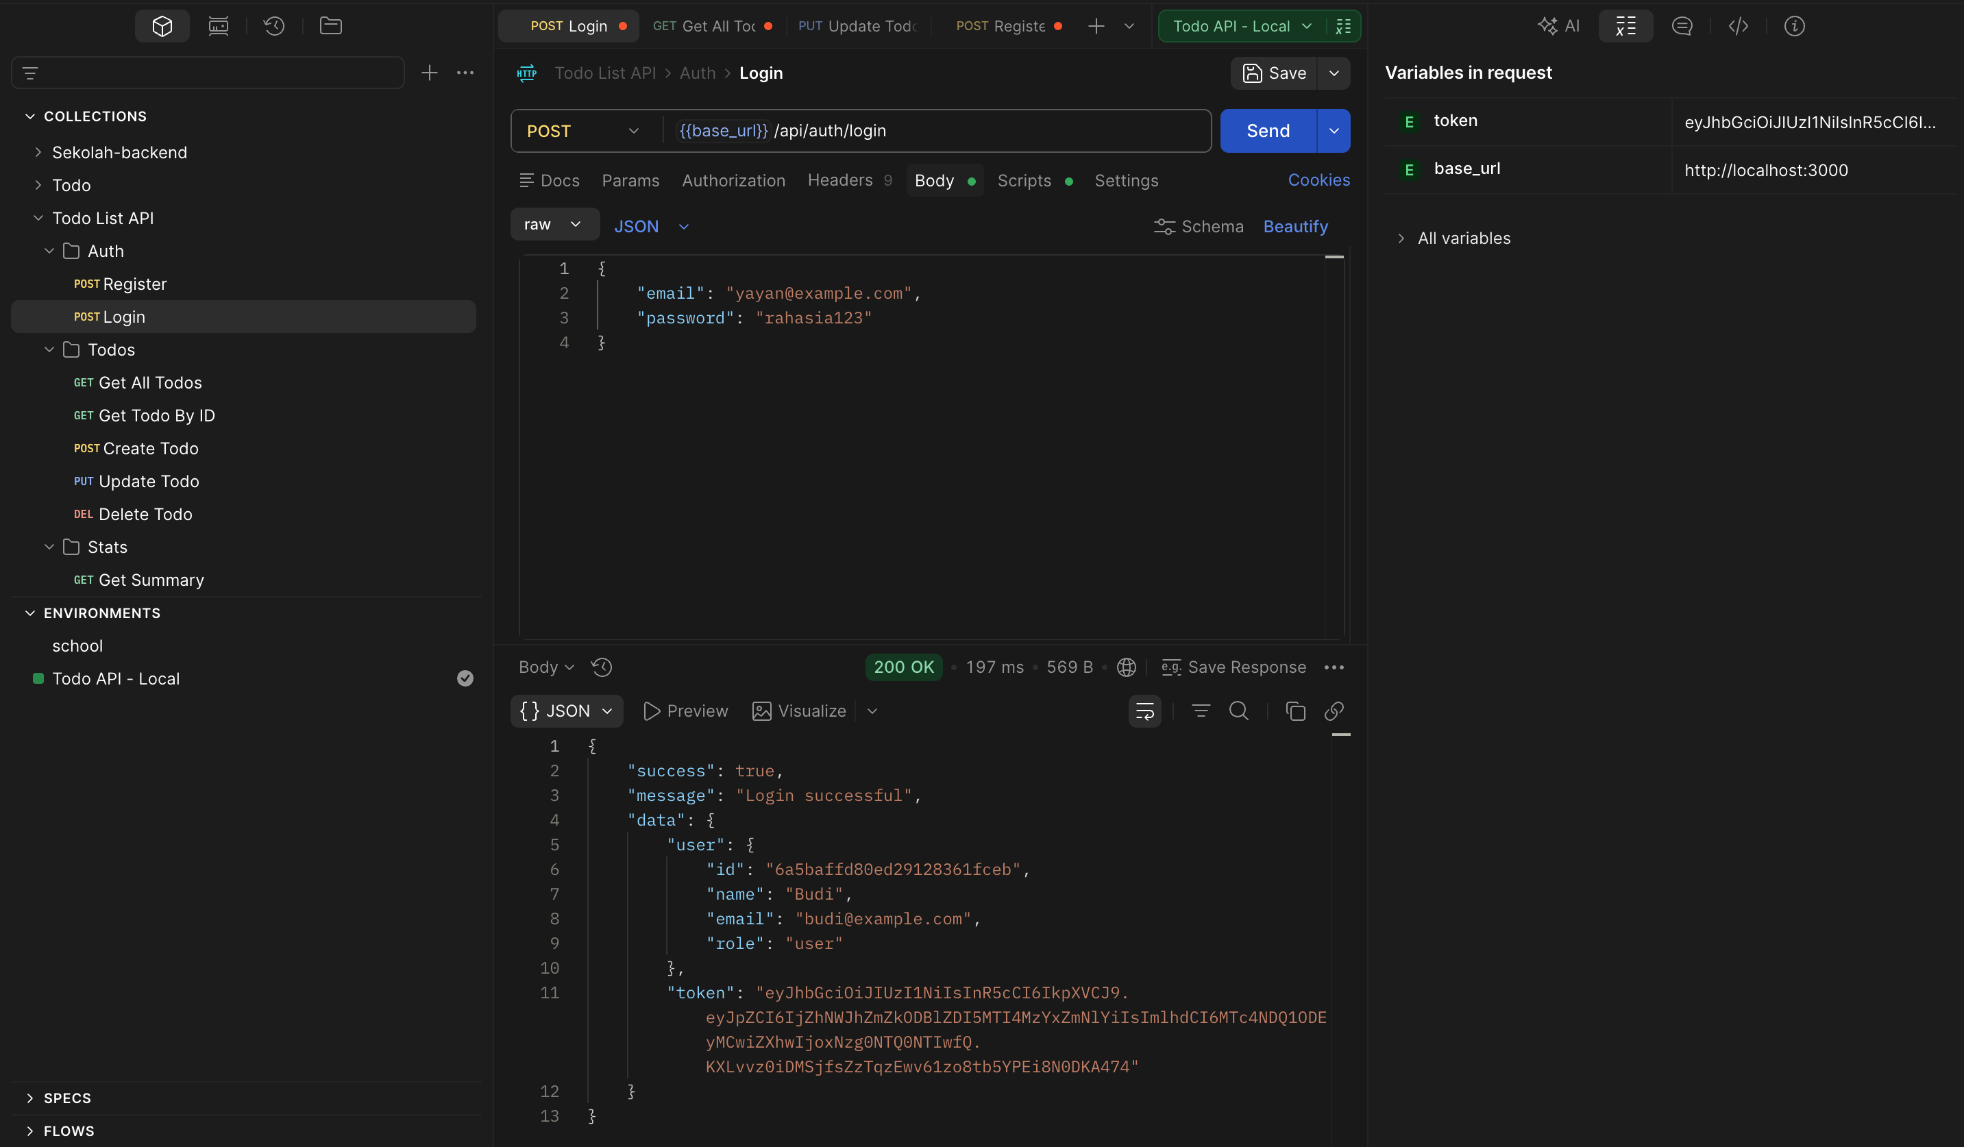Screen dimensions: 1964x1147
Task: Toggle the variables pane icon next to the environment selector
Action: tap(1344, 26)
